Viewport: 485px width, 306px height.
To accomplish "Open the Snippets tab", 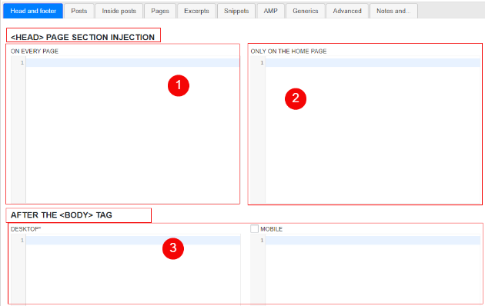I will point(236,11).
